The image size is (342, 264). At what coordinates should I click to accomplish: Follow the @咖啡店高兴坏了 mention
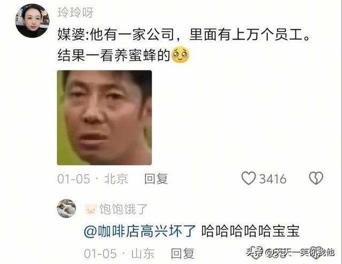[140, 231]
